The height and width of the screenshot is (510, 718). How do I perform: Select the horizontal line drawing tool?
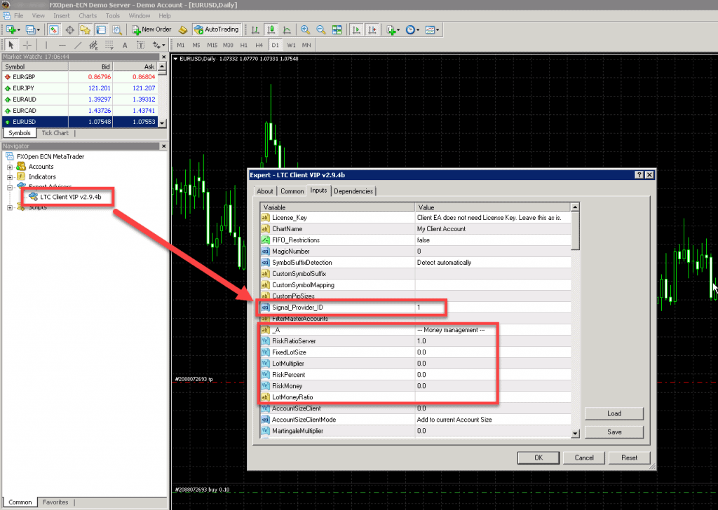[x=62, y=45]
